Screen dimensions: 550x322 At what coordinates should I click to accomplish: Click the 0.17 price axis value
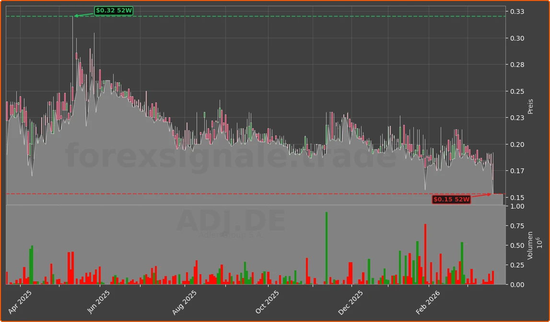[517, 171]
